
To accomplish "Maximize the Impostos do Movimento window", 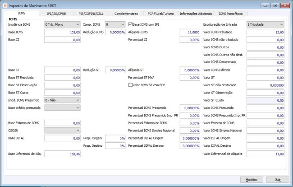I will (275, 5).
